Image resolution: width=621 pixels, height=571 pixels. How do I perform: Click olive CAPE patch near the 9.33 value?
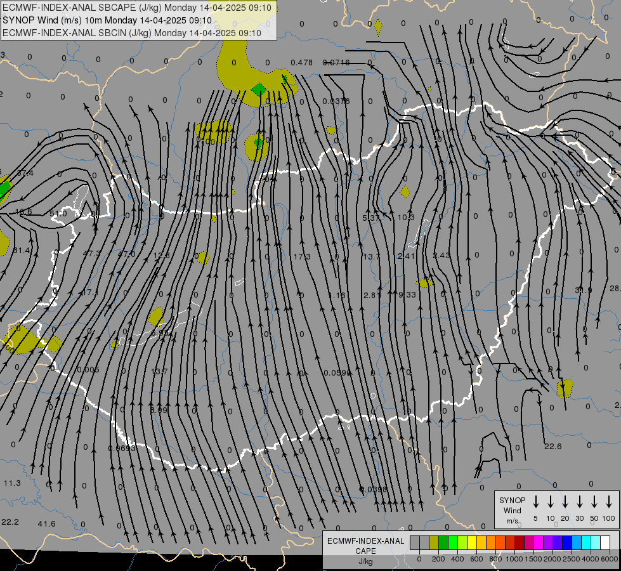424,283
